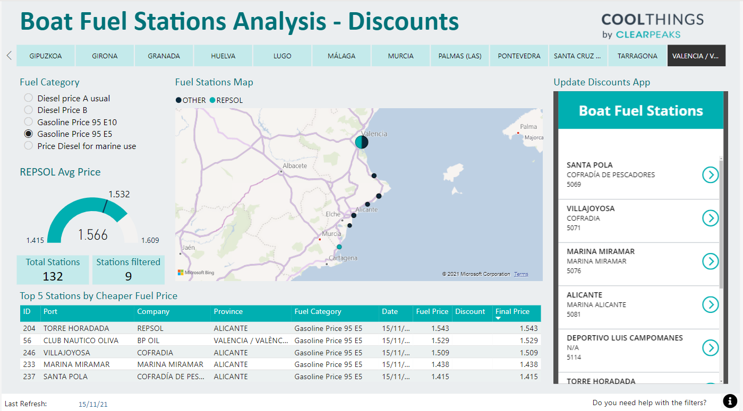Switch to GIRONA province tab
This screenshot has height=411, width=743.
105,56
